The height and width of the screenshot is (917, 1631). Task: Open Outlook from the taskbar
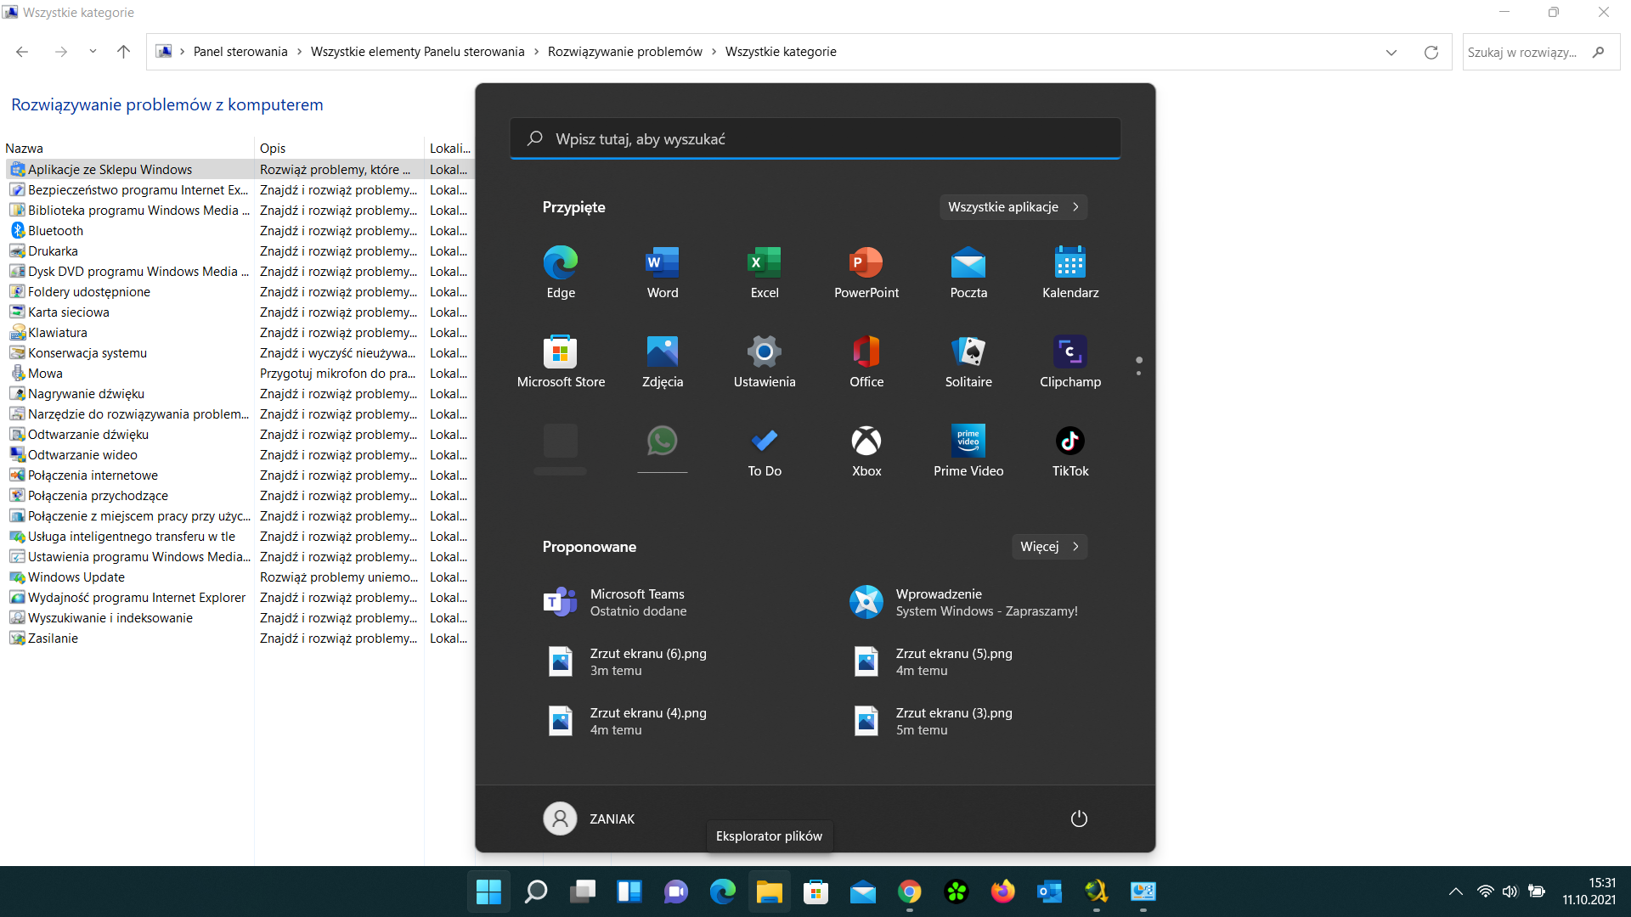pos(1050,892)
